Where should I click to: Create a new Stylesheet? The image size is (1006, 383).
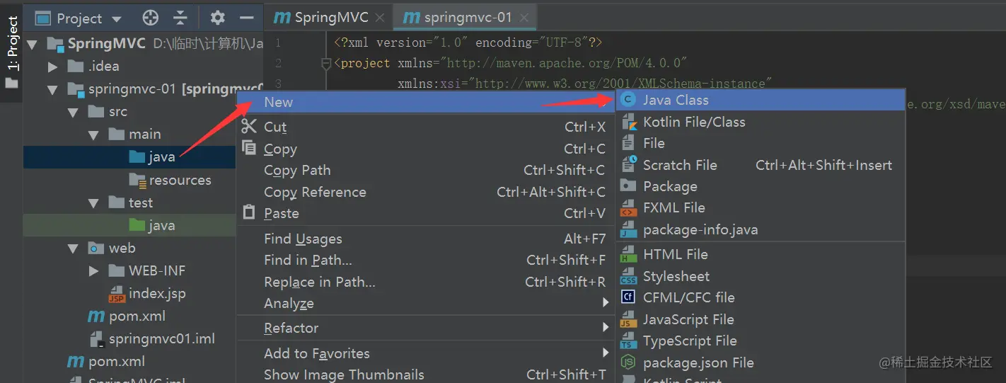(761, 276)
